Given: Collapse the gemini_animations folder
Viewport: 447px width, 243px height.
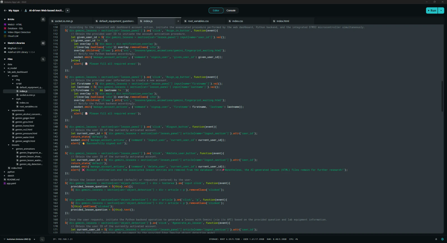Looking at the screenshot, I should [x=13, y=149].
